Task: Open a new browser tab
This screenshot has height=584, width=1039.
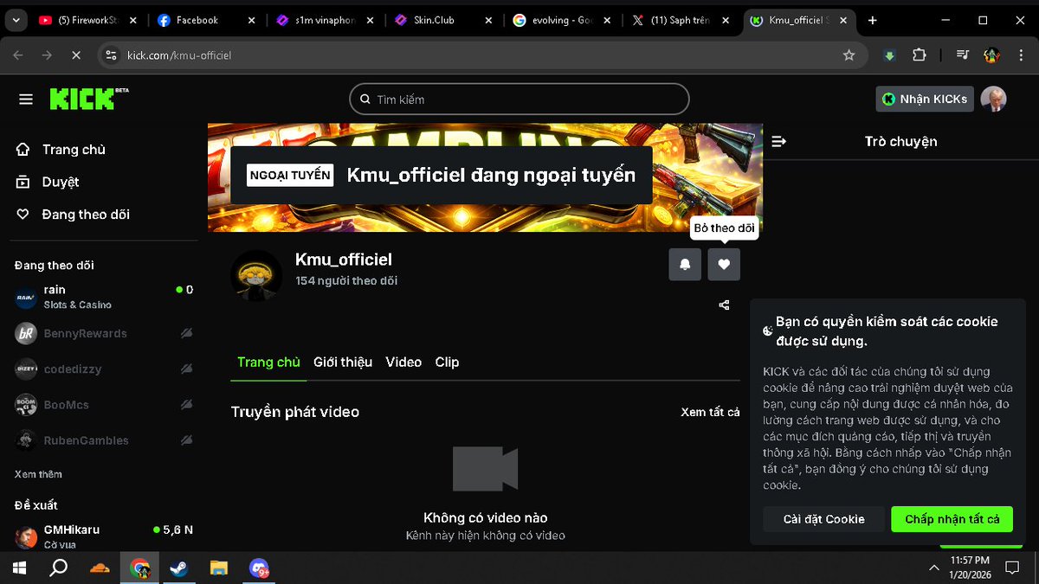Action: click(x=872, y=20)
